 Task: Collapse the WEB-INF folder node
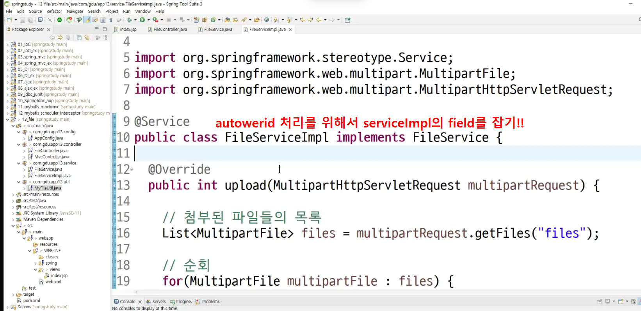coord(30,251)
